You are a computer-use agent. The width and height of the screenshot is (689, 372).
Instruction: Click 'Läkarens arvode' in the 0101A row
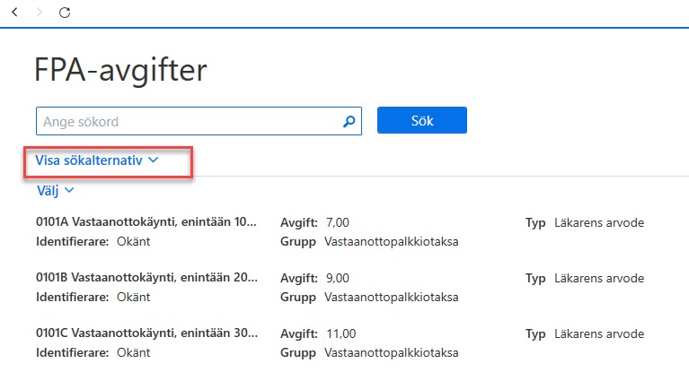[599, 222]
